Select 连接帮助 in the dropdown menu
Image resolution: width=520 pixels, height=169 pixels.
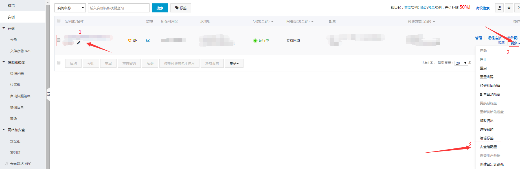[x=487, y=130]
